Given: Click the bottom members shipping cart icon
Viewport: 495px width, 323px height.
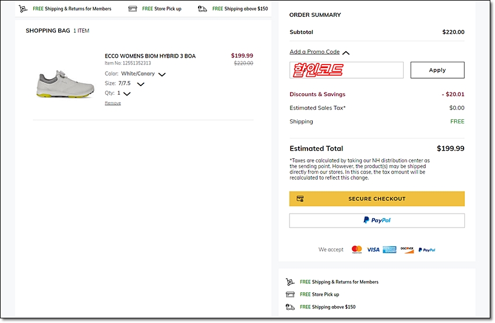Looking at the screenshot, I should 290,282.
